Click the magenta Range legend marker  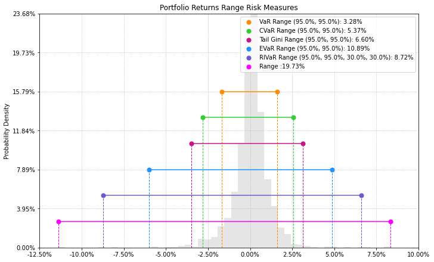click(249, 67)
